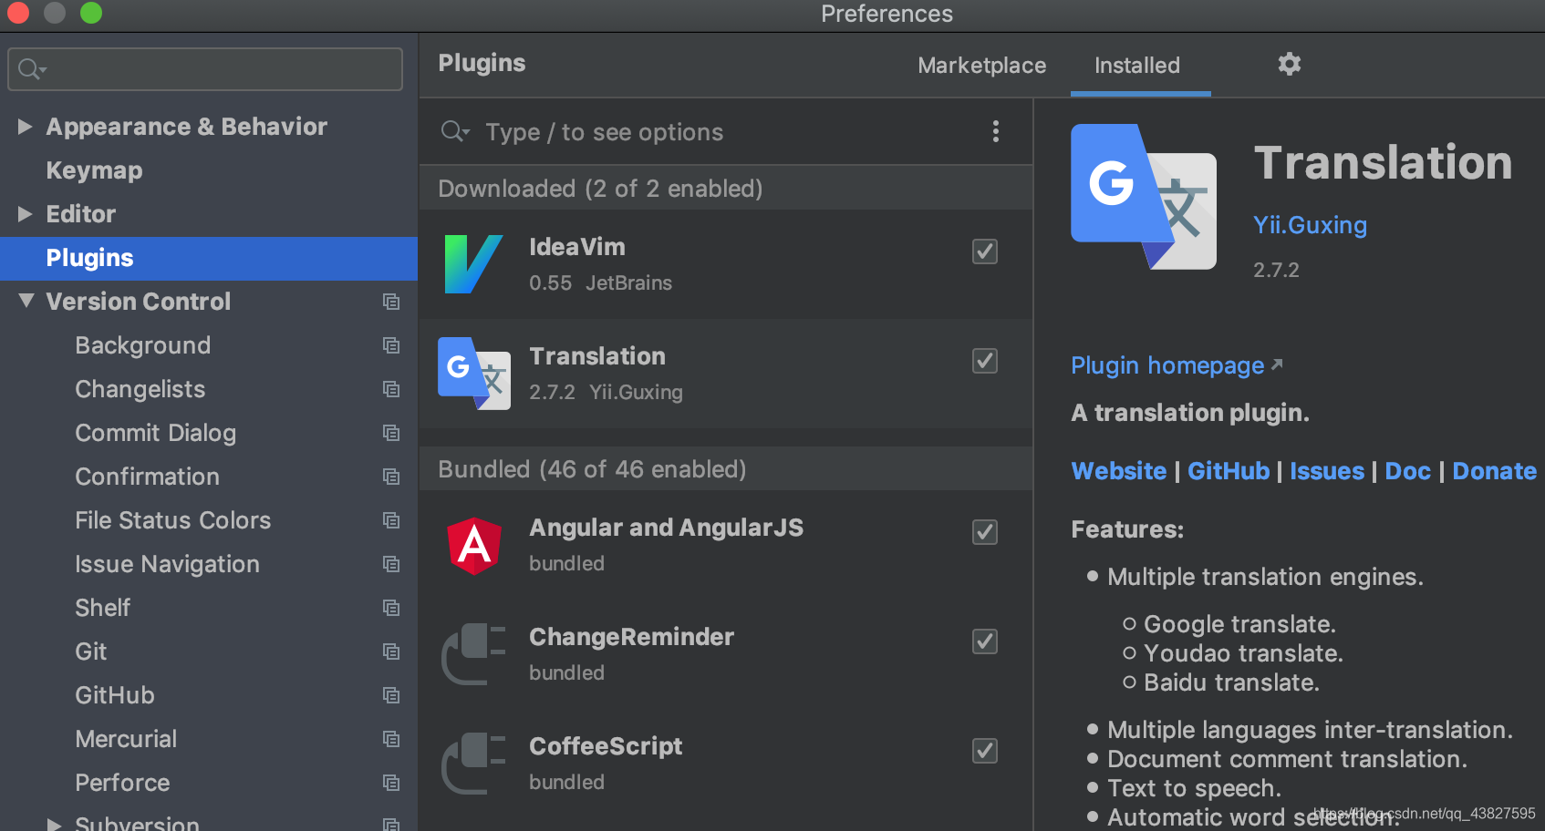Expand the Appearance & Behavior section
The image size is (1545, 831).
[x=26, y=127]
